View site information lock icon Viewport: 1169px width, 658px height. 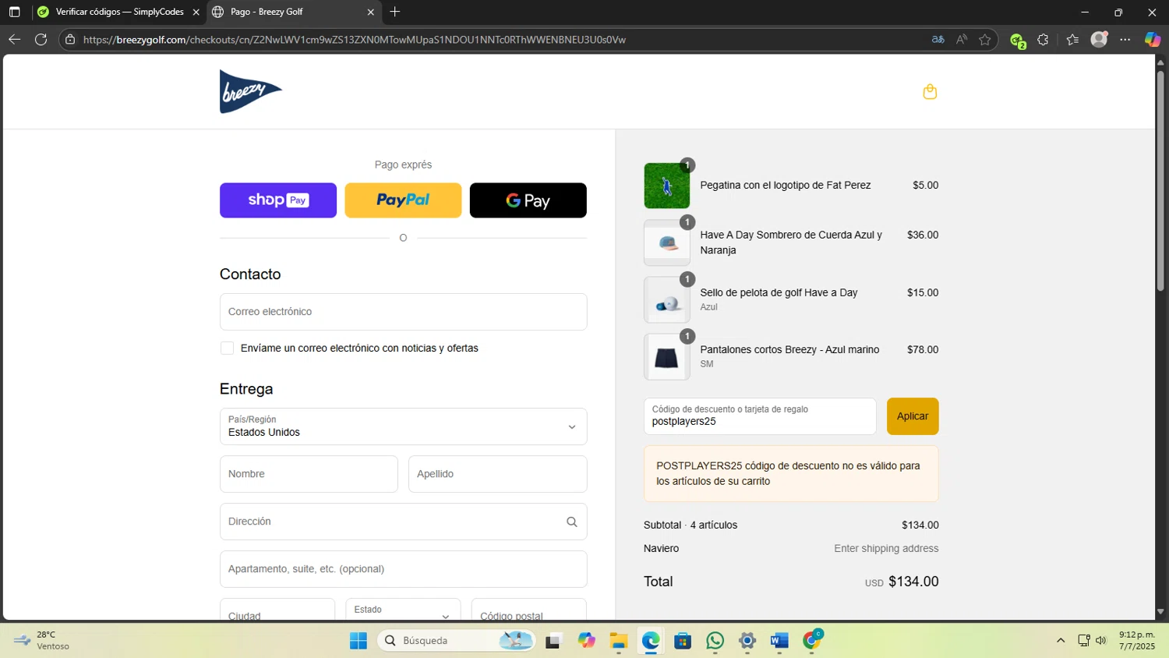coord(70,39)
